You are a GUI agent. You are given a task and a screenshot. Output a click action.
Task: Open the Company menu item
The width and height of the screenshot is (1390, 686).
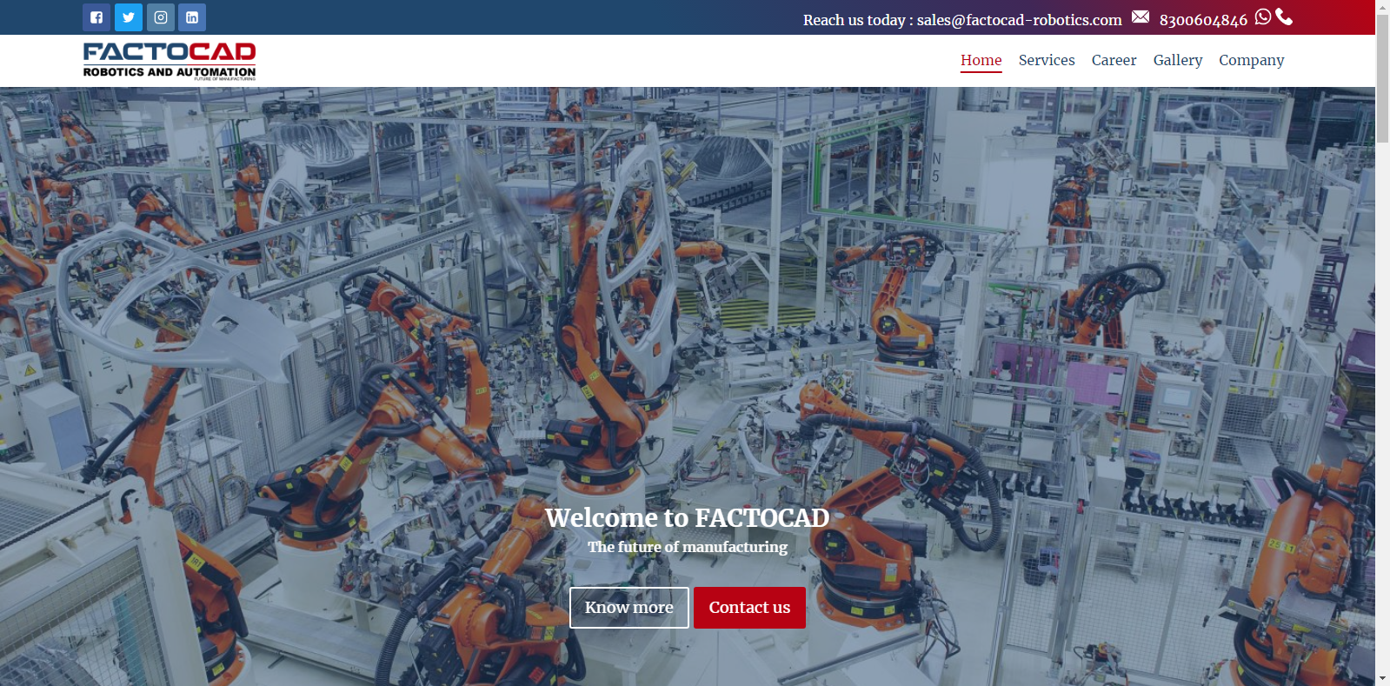[x=1252, y=60]
